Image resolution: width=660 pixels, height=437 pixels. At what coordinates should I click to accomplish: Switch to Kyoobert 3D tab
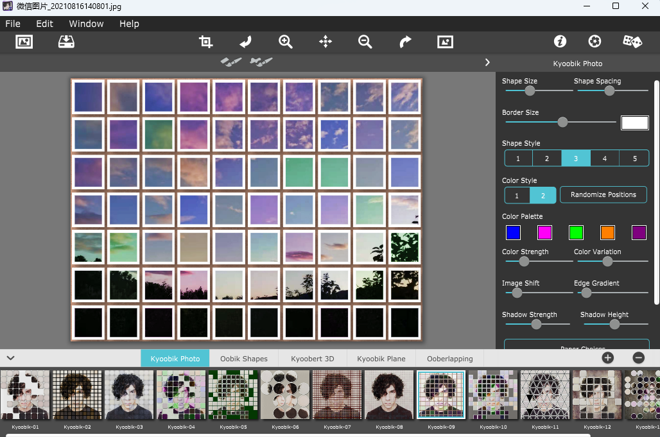pyautogui.click(x=312, y=359)
